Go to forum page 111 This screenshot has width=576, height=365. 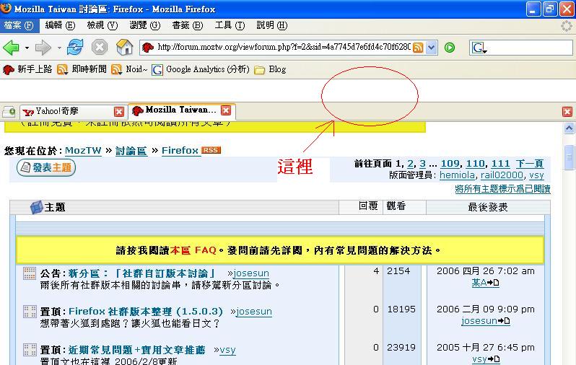pos(500,164)
